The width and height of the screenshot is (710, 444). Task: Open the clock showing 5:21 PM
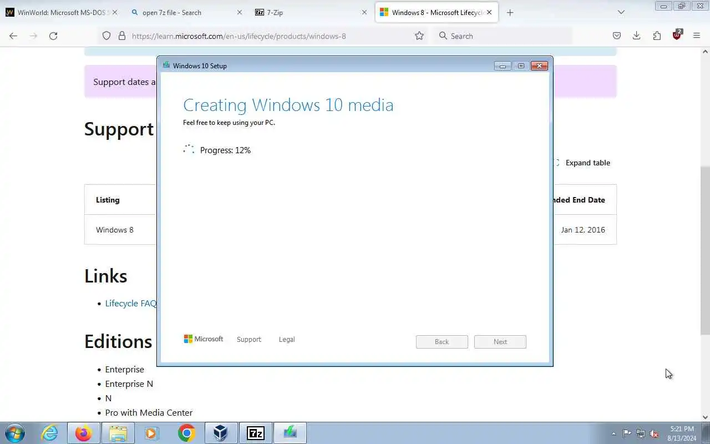click(x=682, y=433)
